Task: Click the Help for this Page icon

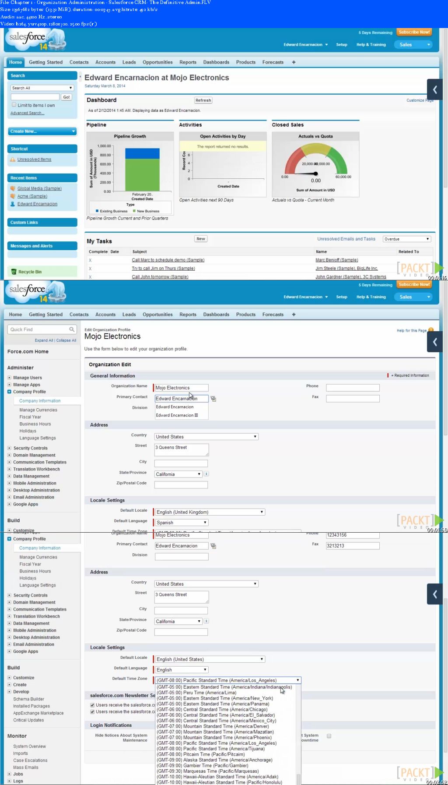Action: tap(431, 330)
